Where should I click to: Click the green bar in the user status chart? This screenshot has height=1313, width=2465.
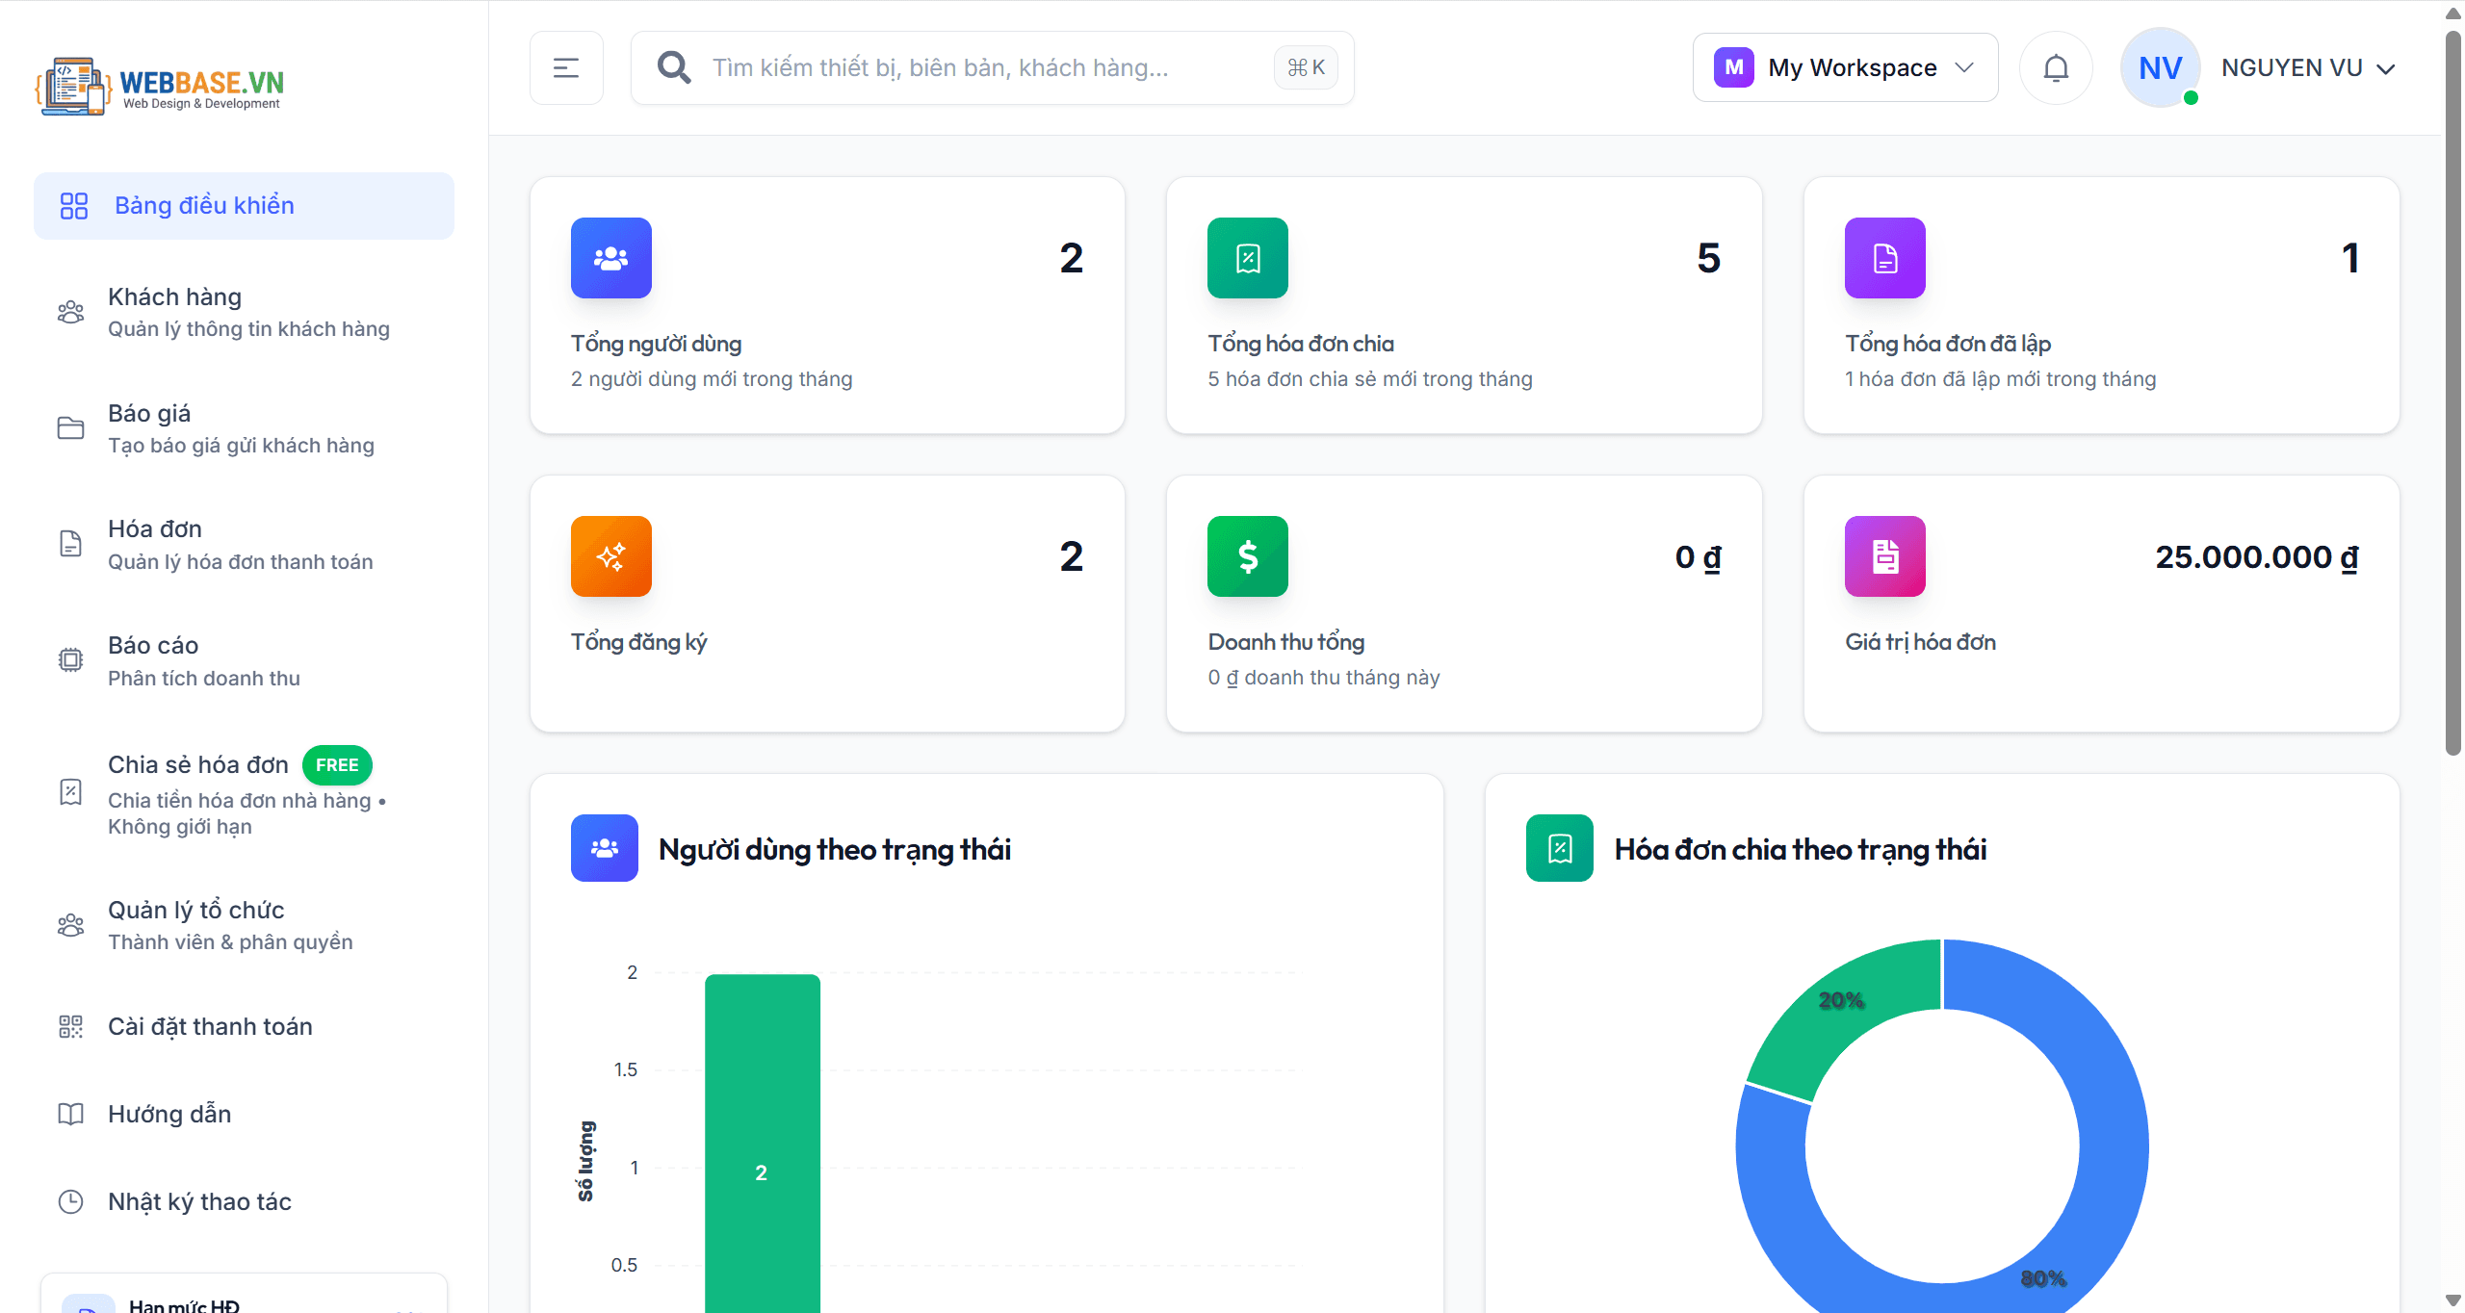coord(762,1143)
